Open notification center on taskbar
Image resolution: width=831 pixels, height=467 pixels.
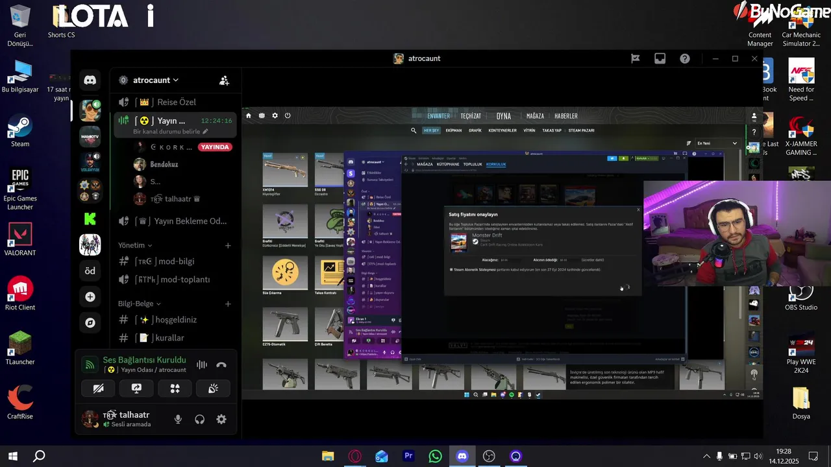pos(813,457)
